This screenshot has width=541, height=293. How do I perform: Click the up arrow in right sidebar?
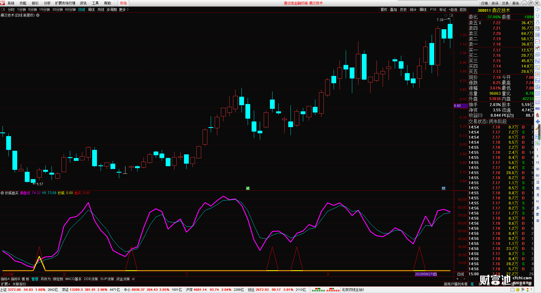(x=538, y=16)
